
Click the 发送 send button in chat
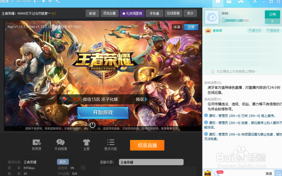[x=269, y=173]
